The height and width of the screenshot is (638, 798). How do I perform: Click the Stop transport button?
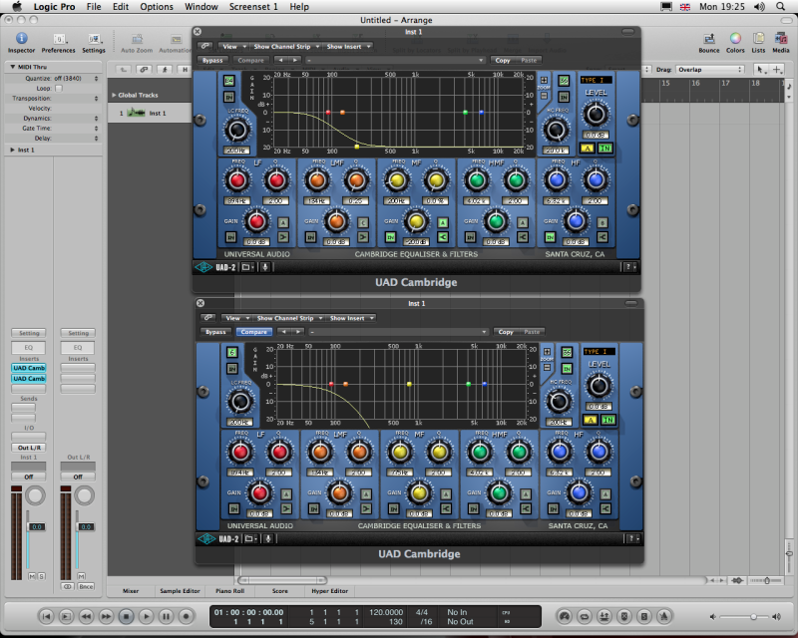[127, 617]
